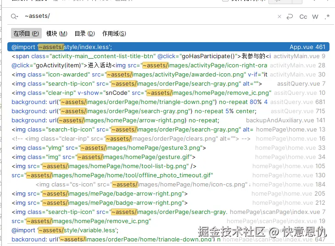Toggle Regex (.*) search option
This screenshot has height=246, width=335.
(327, 16)
